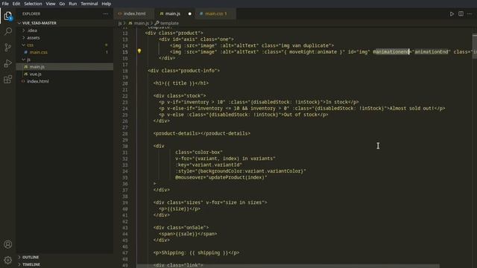Open the File menu
The width and height of the screenshot is (477, 268).
[x=5, y=4]
